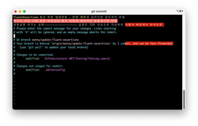The width and height of the screenshot is (198, 126).
Task: Click the red "mit, and can be fast-forwarded." text
Action: (149, 43)
